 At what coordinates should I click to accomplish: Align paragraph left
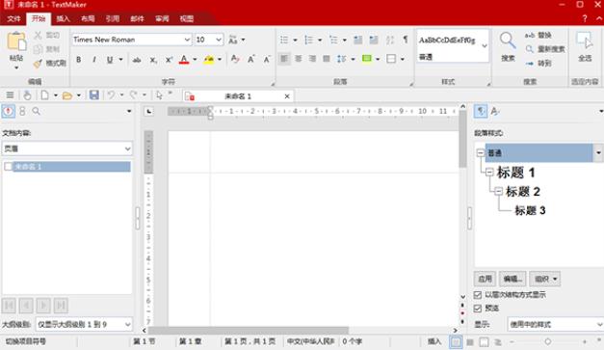coord(284,59)
